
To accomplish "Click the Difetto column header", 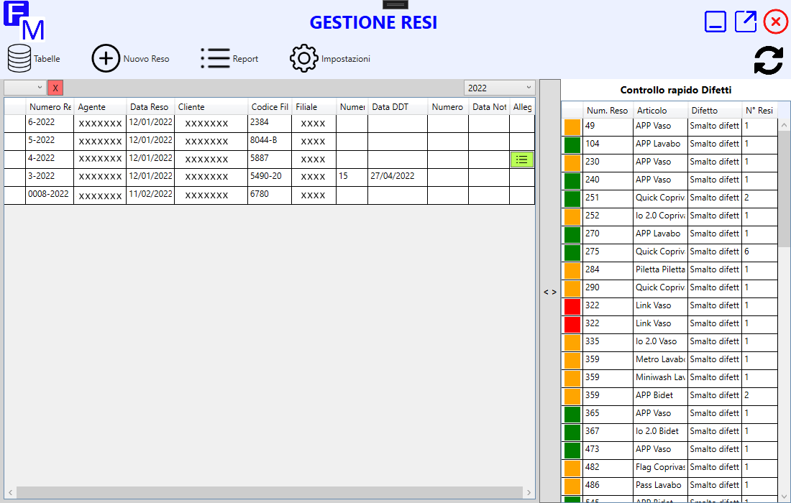I will (x=713, y=111).
